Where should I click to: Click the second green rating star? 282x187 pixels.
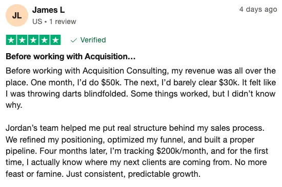click(22, 40)
